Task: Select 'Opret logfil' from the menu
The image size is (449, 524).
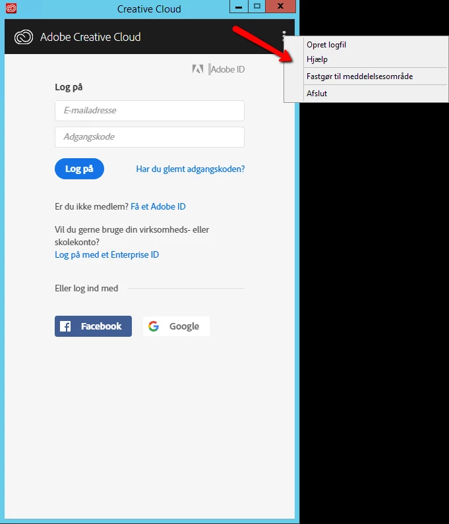Action: pyautogui.click(x=366, y=45)
